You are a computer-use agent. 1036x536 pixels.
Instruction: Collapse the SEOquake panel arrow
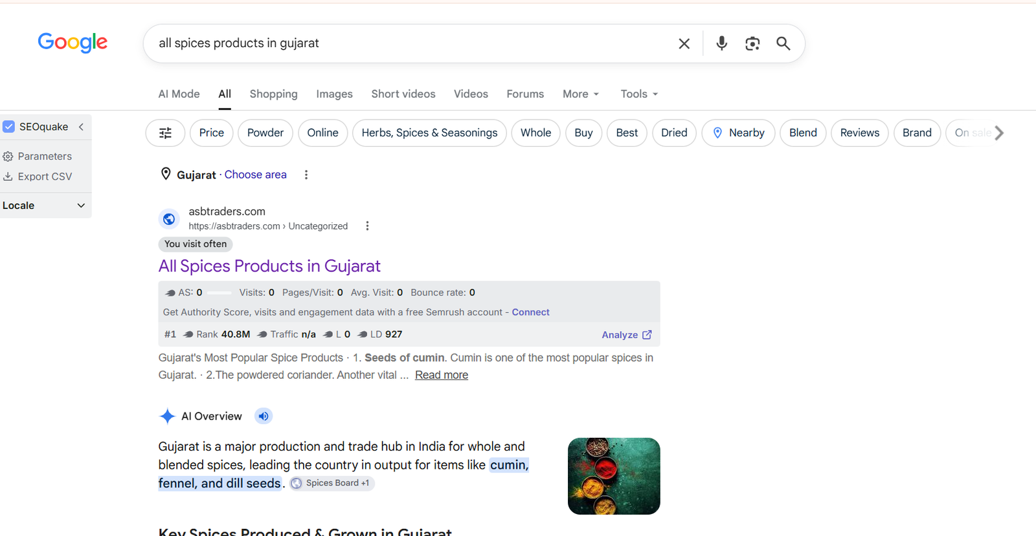coord(82,127)
